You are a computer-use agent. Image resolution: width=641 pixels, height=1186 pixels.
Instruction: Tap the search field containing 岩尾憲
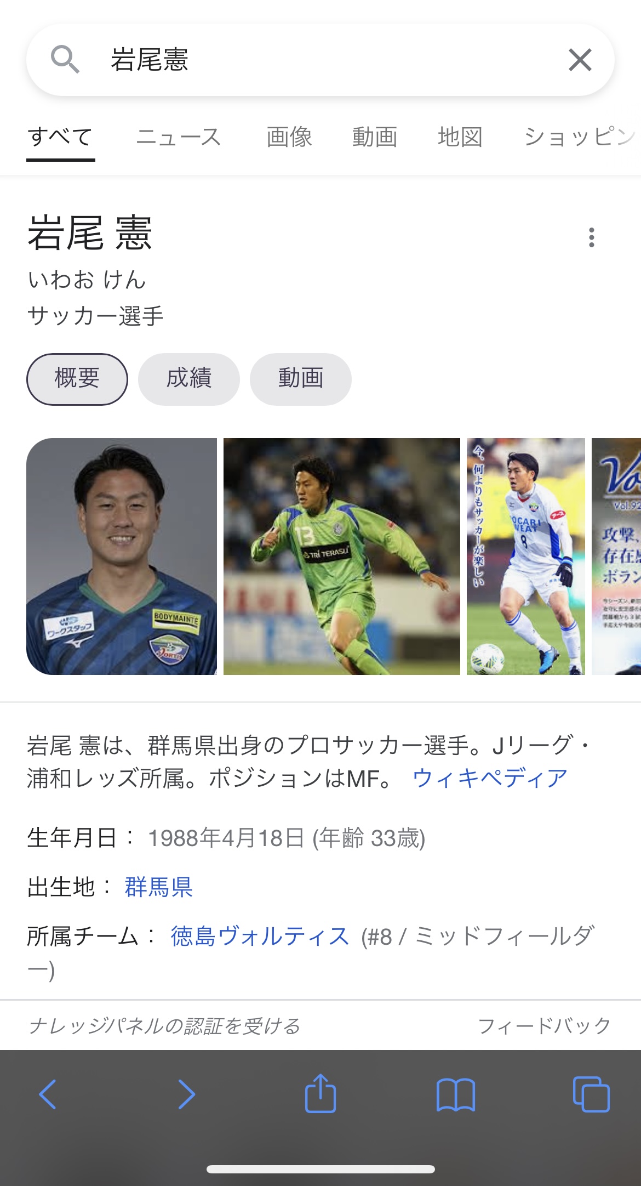(x=320, y=60)
